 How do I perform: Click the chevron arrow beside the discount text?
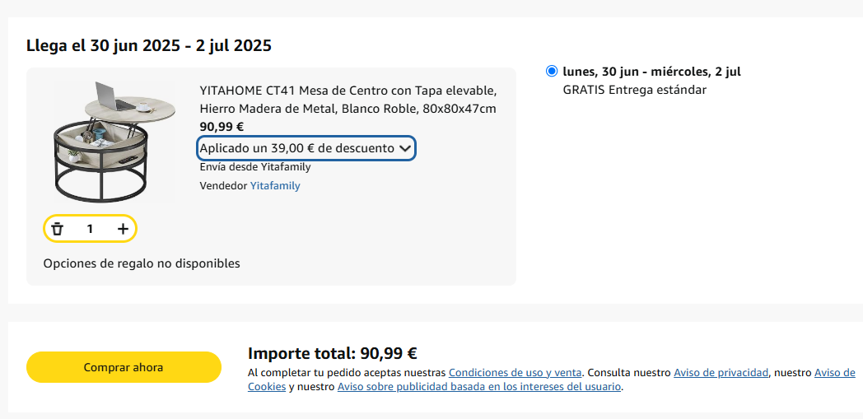[405, 148]
